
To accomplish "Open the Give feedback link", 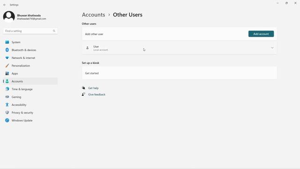I will [x=97, y=94].
